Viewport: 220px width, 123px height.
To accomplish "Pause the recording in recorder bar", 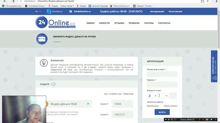I will tap(199, 120).
